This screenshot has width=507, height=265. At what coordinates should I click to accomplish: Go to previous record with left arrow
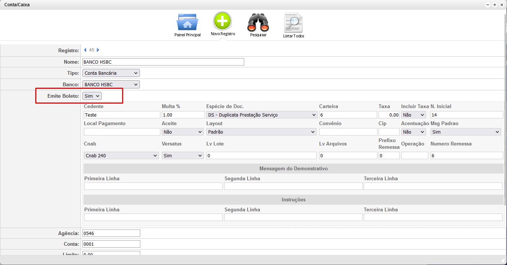coord(85,50)
